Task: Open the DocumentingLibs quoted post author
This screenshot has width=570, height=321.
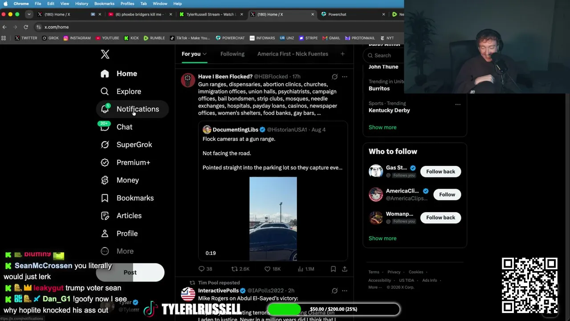Action: click(x=235, y=130)
